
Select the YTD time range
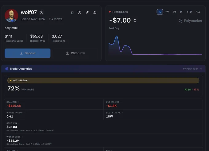pyautogui.click(x=189, y=12)
